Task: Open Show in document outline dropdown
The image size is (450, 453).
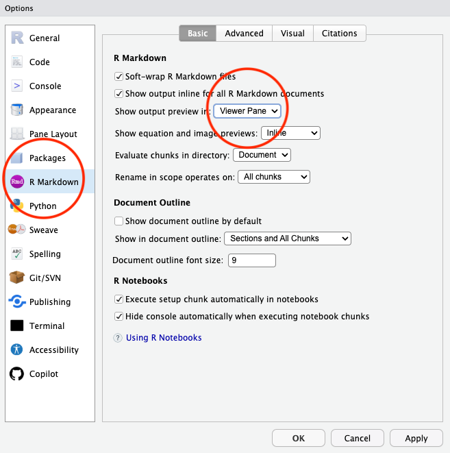Action: [x=287, y=238]
